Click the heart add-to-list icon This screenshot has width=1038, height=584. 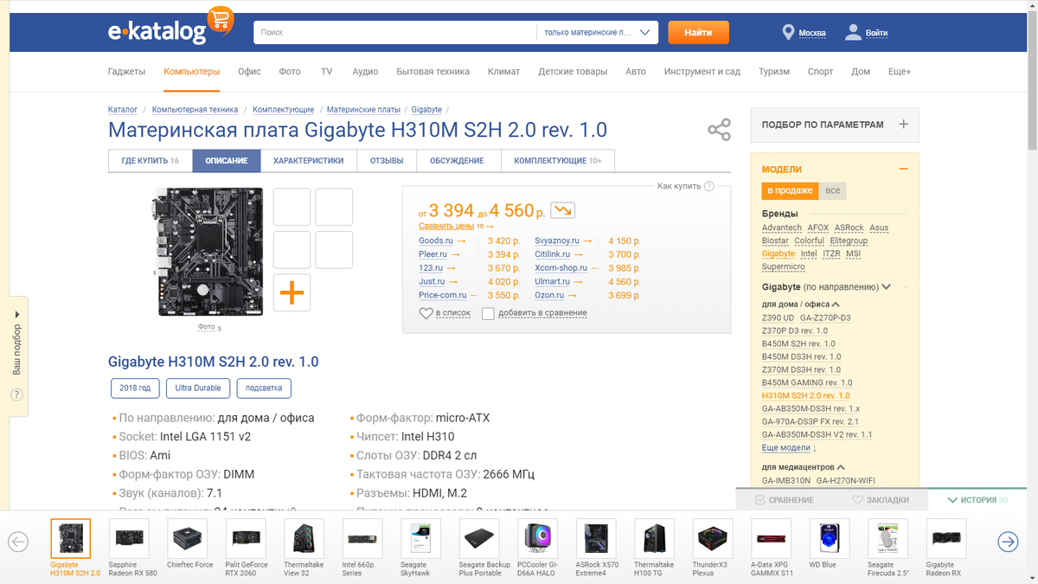coord(426,313)
